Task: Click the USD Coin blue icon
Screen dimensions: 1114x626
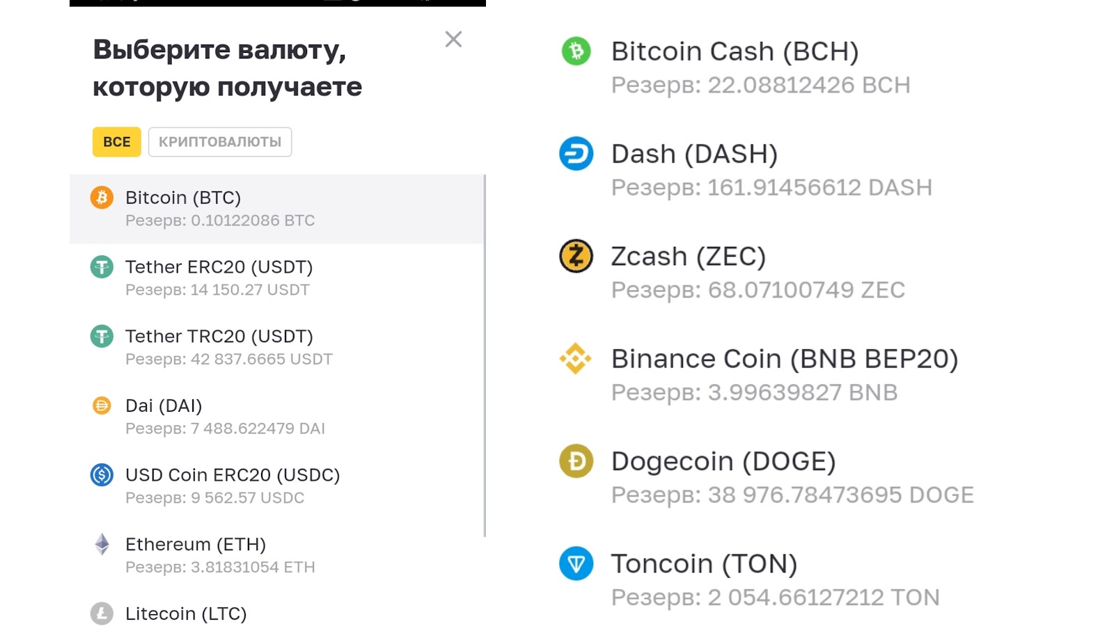Action: tap(102, 475)
